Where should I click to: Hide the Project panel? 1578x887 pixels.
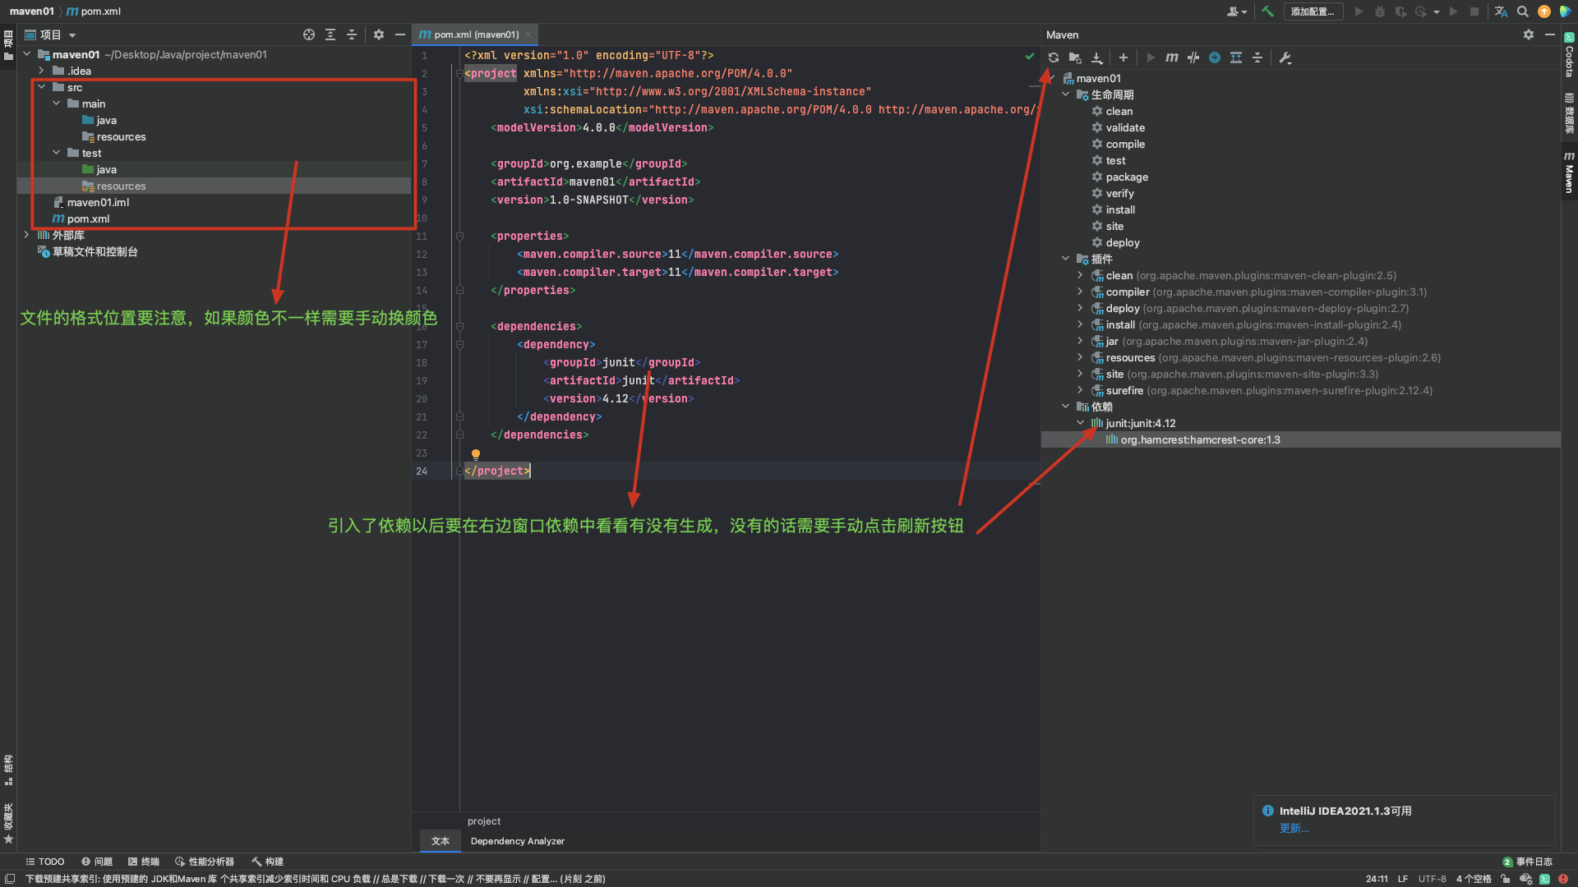point(400,34)
